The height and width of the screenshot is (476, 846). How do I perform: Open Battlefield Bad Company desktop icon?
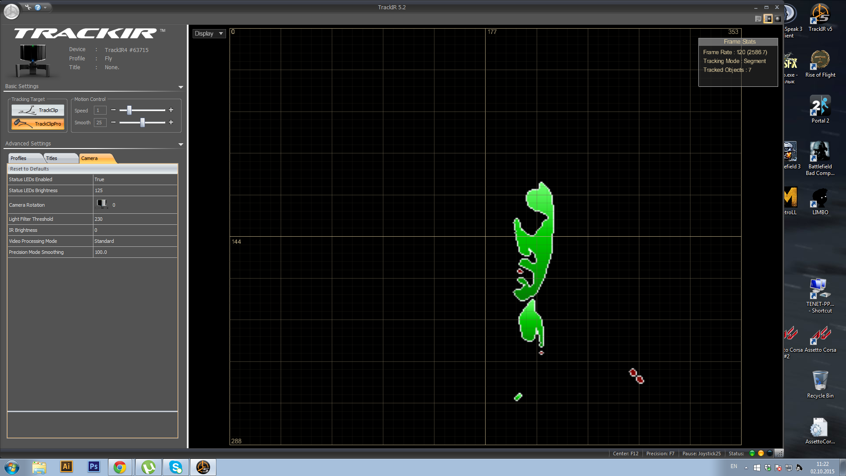click(820, 158)
